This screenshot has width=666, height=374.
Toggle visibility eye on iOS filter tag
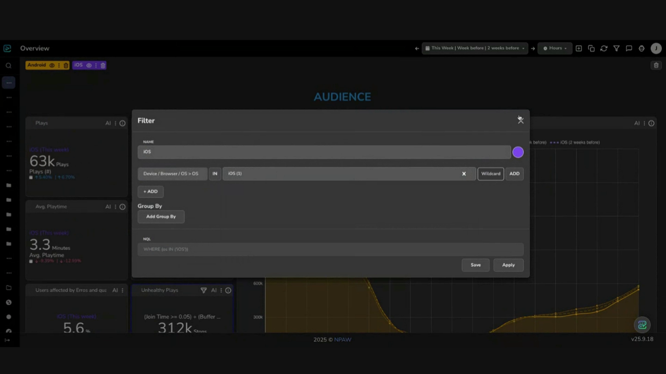pyautogui.click(x=88, y=65)
